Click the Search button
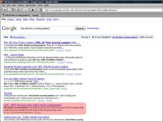 [80, 28]
